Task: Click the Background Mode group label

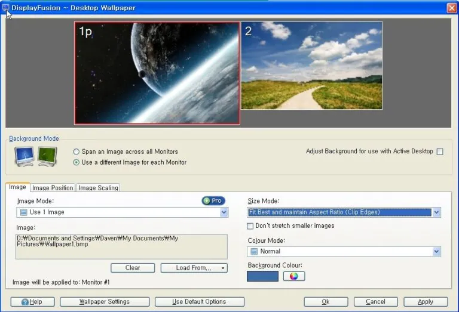Action: click(x=34, y=138)
